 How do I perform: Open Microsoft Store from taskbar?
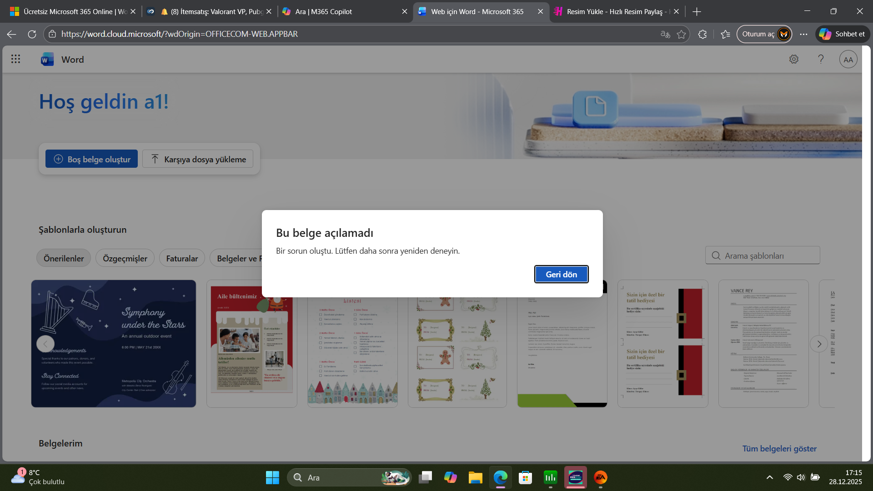pos(526,477)
